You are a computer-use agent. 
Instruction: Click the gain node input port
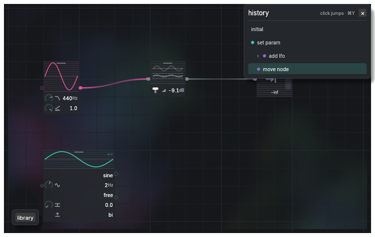[149, 79]
